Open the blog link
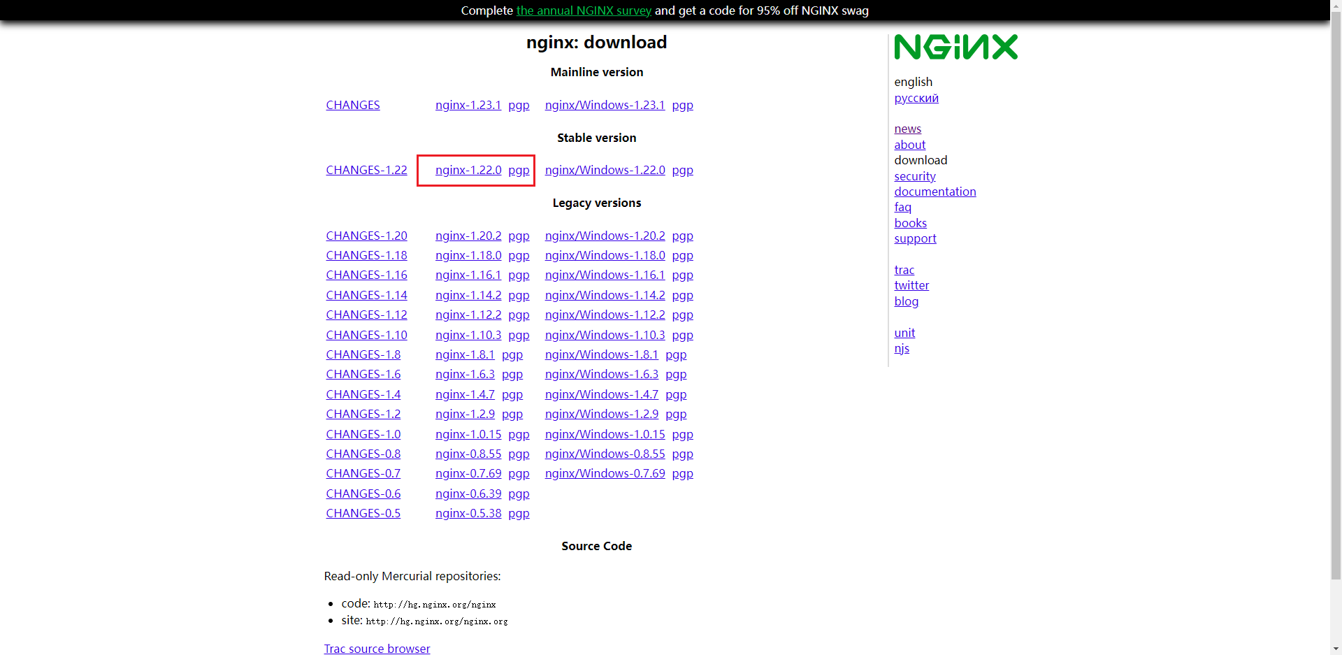 [x=906, y=301]
